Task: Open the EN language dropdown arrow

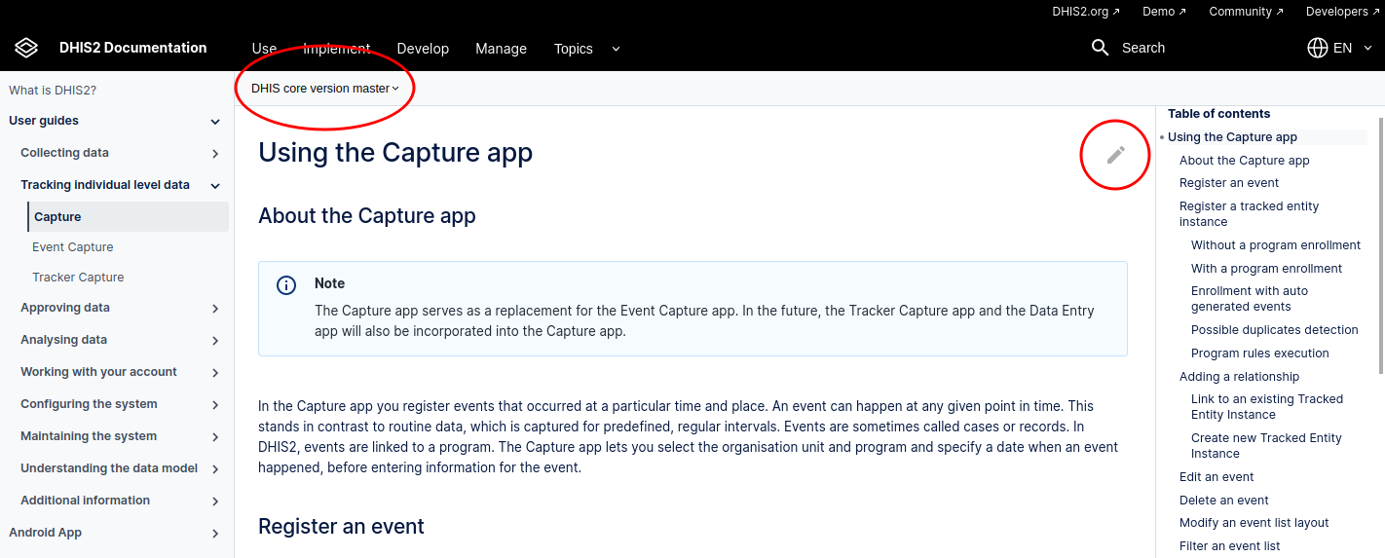Action: (1367, 48)
